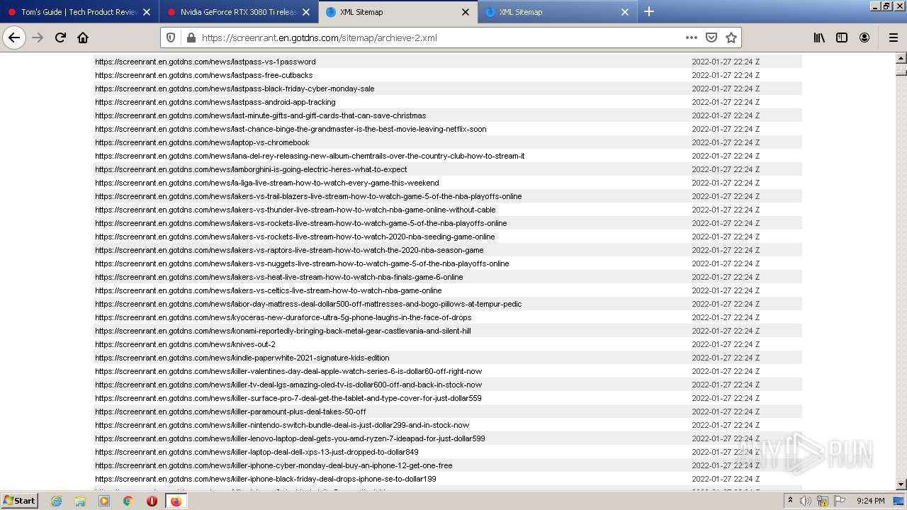Show hidden system tray icons
This screenshot has width=907, height=510.
[x=791, y=501]
